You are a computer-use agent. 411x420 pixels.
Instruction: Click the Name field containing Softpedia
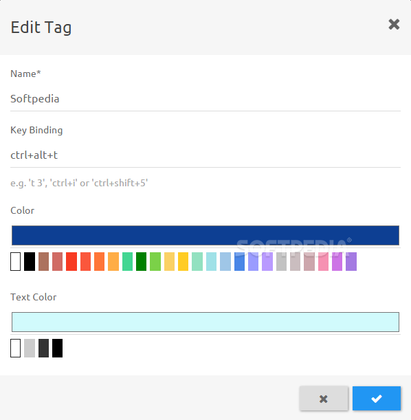coord(205,99)
